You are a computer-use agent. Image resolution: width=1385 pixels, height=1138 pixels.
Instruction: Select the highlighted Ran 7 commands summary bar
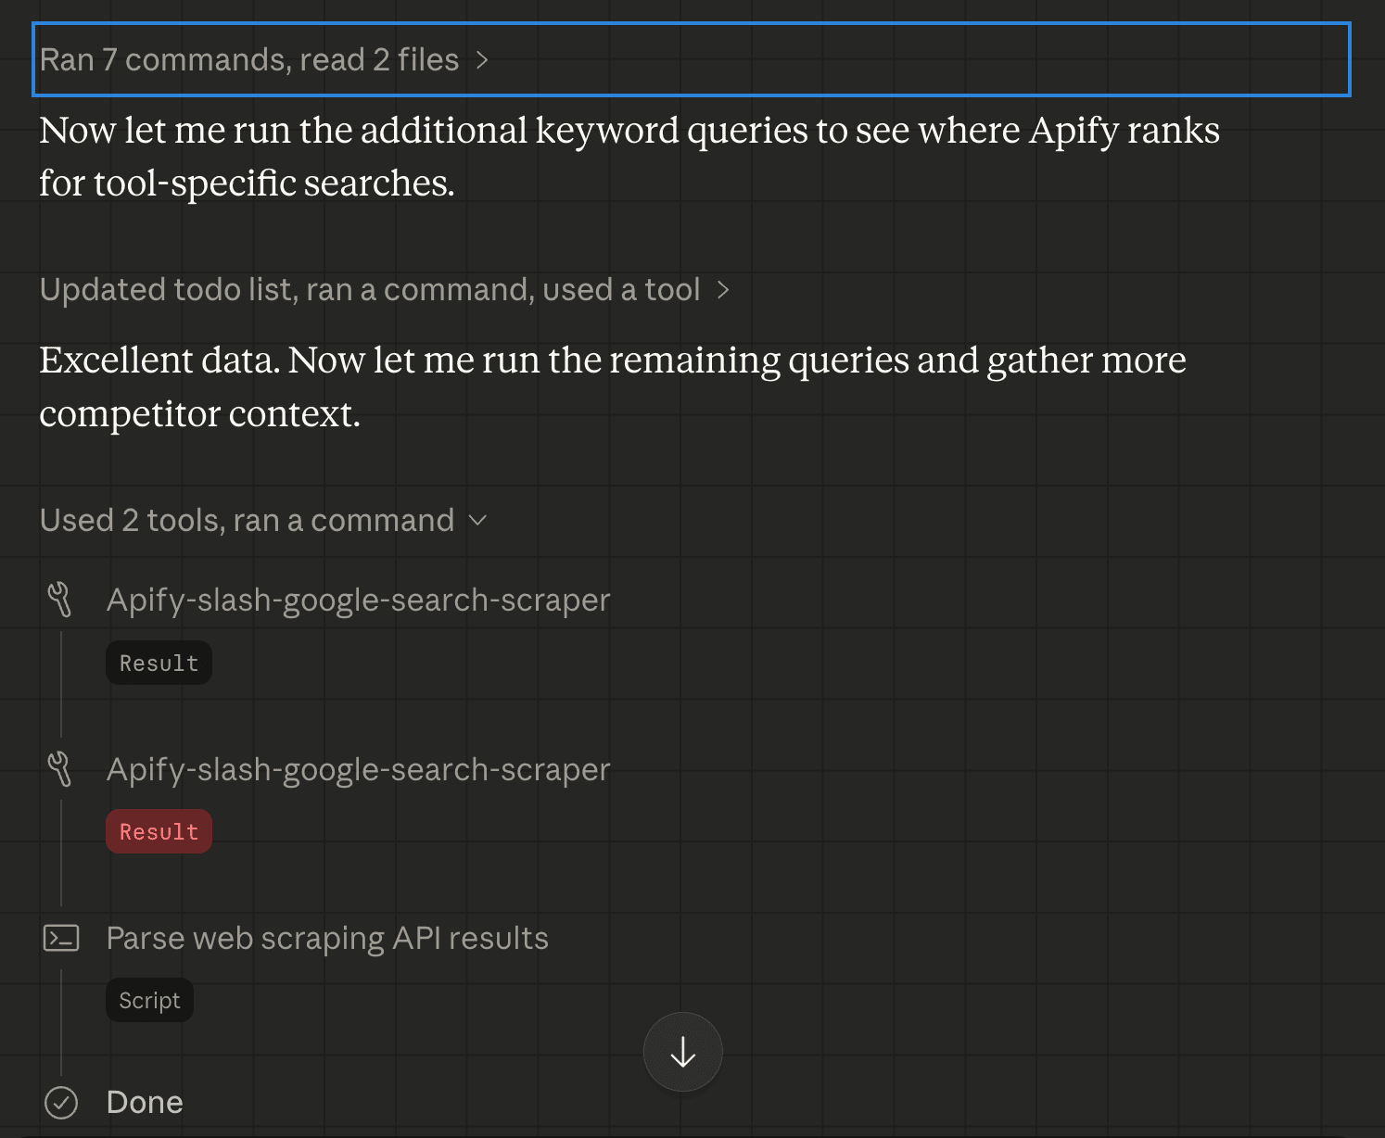[x=250, y=59]
